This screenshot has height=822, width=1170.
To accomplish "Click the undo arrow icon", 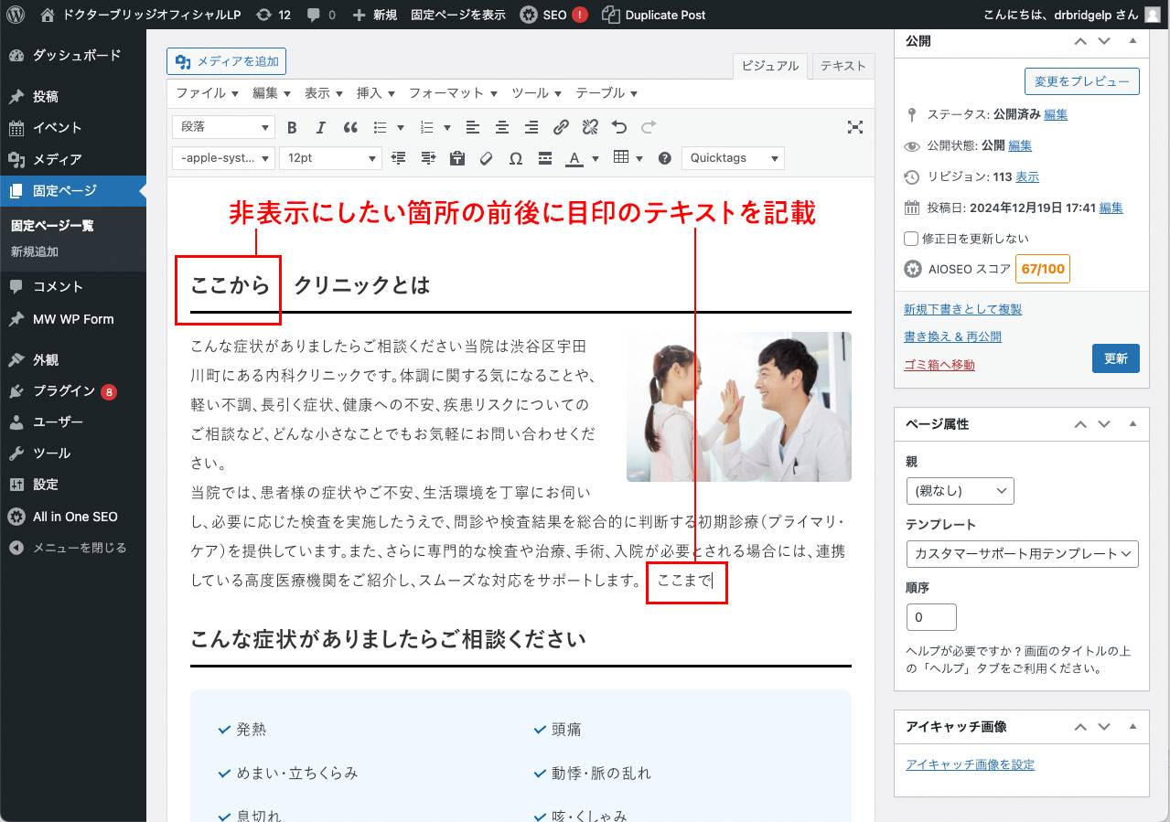I will pyautogui.click(x=619, y=128).
